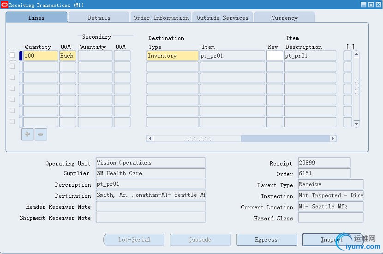Click the Supplier field 3M Health Care
The height and width of the screenshot is (254, 383).
151,173
